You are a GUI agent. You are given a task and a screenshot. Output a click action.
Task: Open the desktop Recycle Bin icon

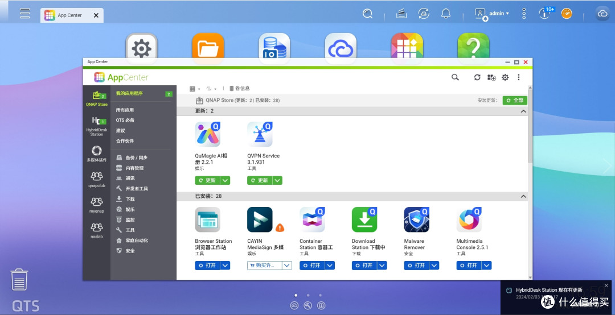[19, 279]
